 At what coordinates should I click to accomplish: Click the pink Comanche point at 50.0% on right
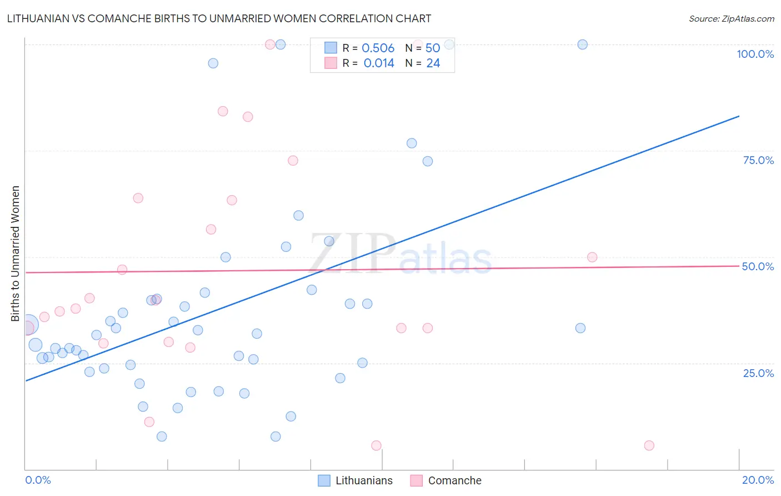pyautogui.click(x=592, y=257)
